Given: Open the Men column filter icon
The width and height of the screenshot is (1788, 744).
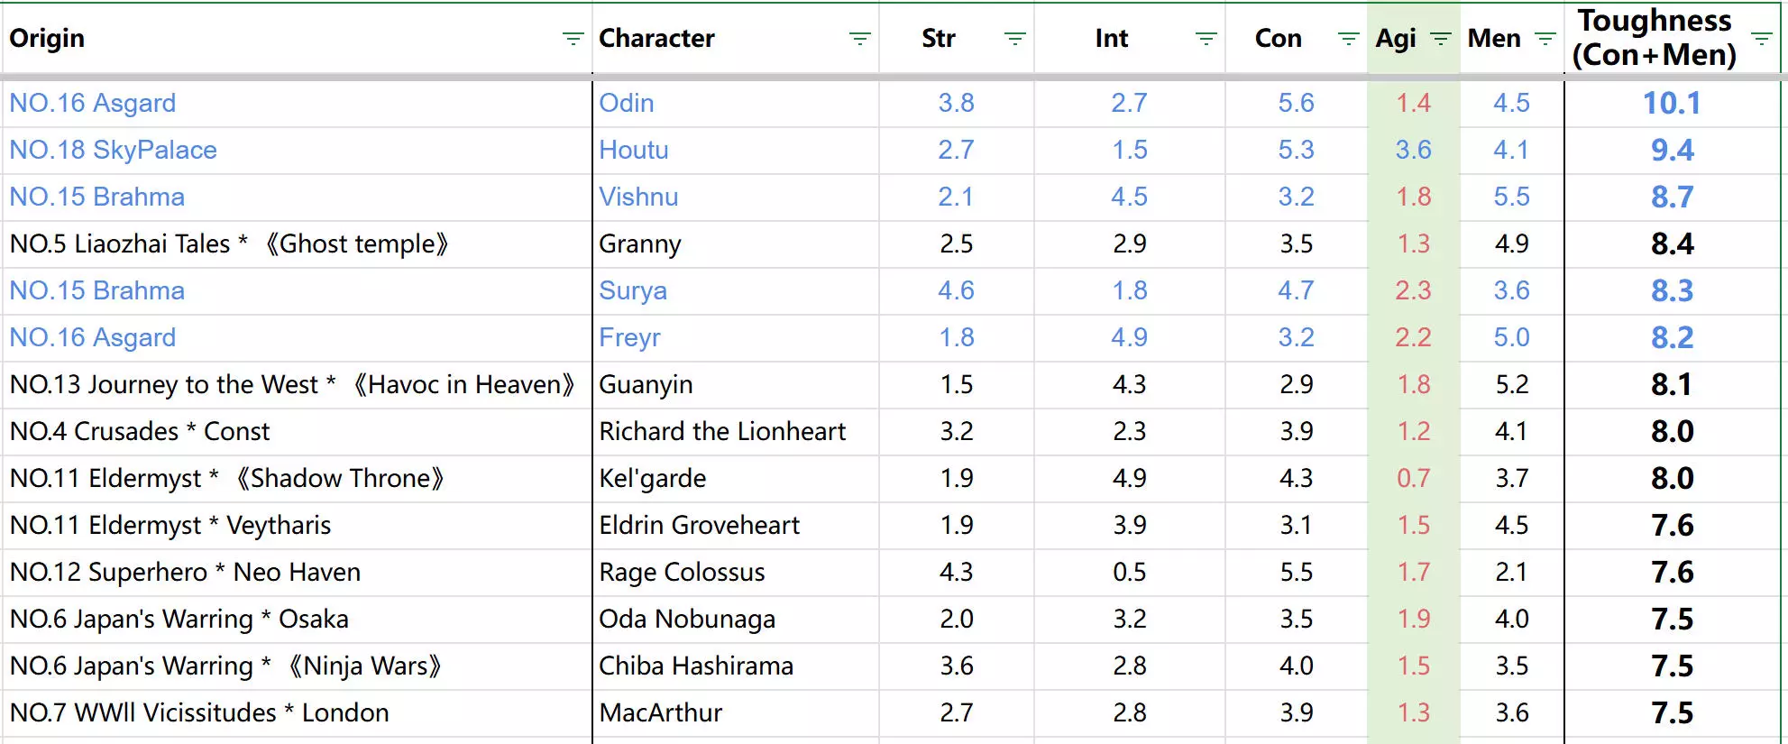Looking at the screenshot, I should pos(1545,39).
